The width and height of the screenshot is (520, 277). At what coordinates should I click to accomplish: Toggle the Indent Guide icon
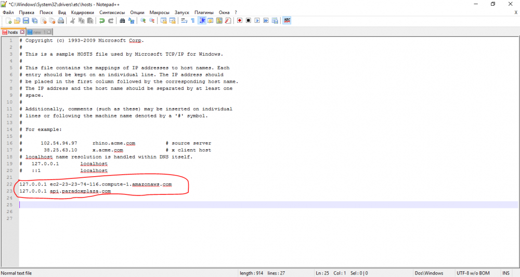[202, 21]
